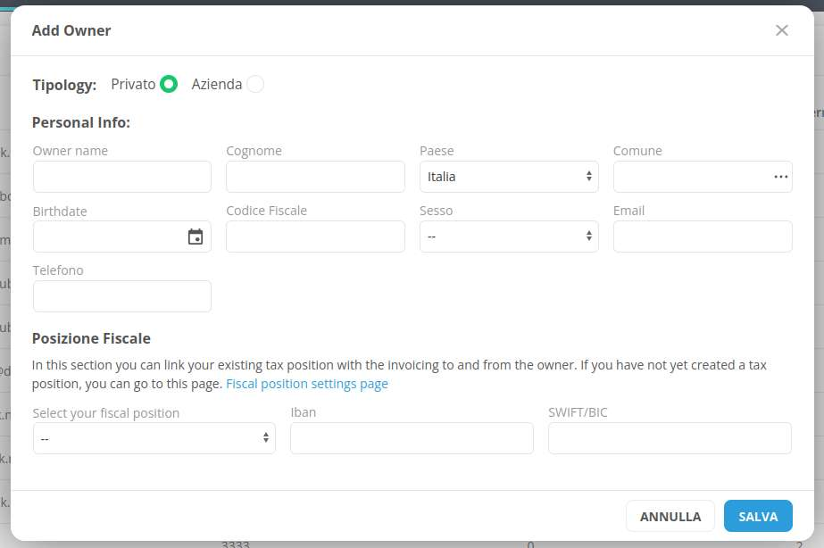Click inside the Iban field
Screen dimensions: 824x548
(412, 438)
